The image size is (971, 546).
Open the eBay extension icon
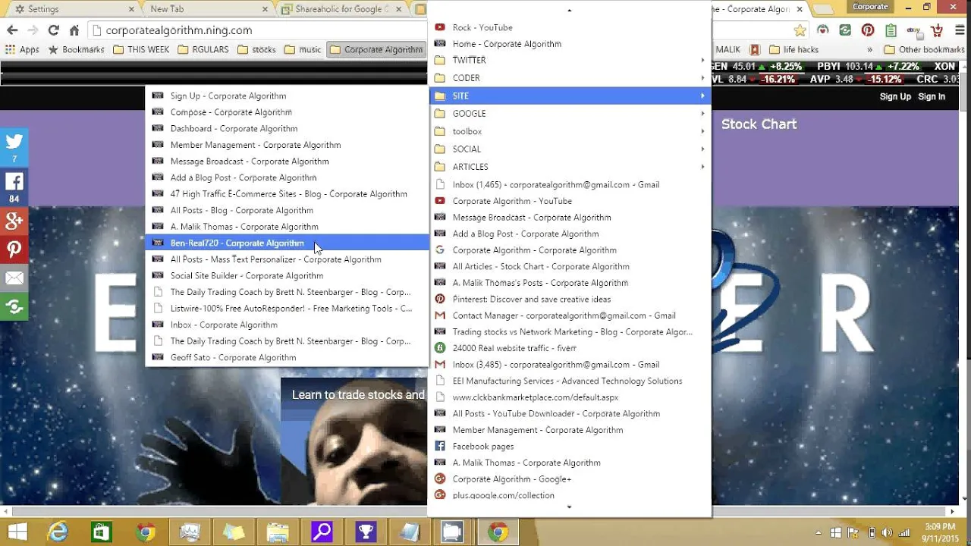click(915, 31)
